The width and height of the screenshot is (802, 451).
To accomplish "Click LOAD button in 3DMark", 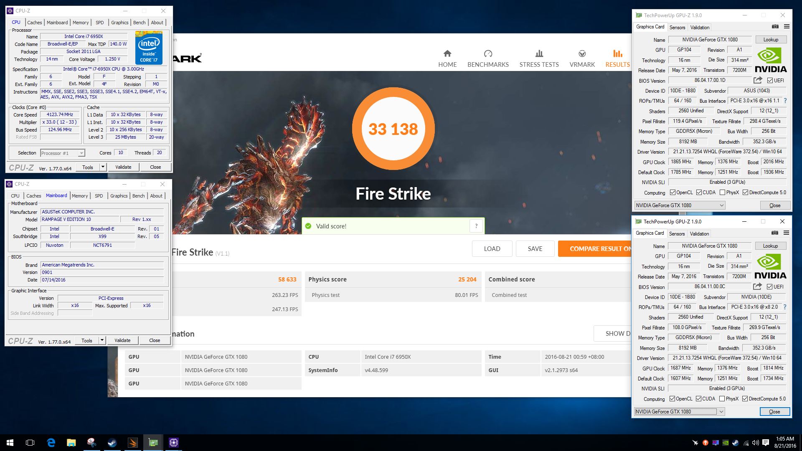I will pos(492,248).
